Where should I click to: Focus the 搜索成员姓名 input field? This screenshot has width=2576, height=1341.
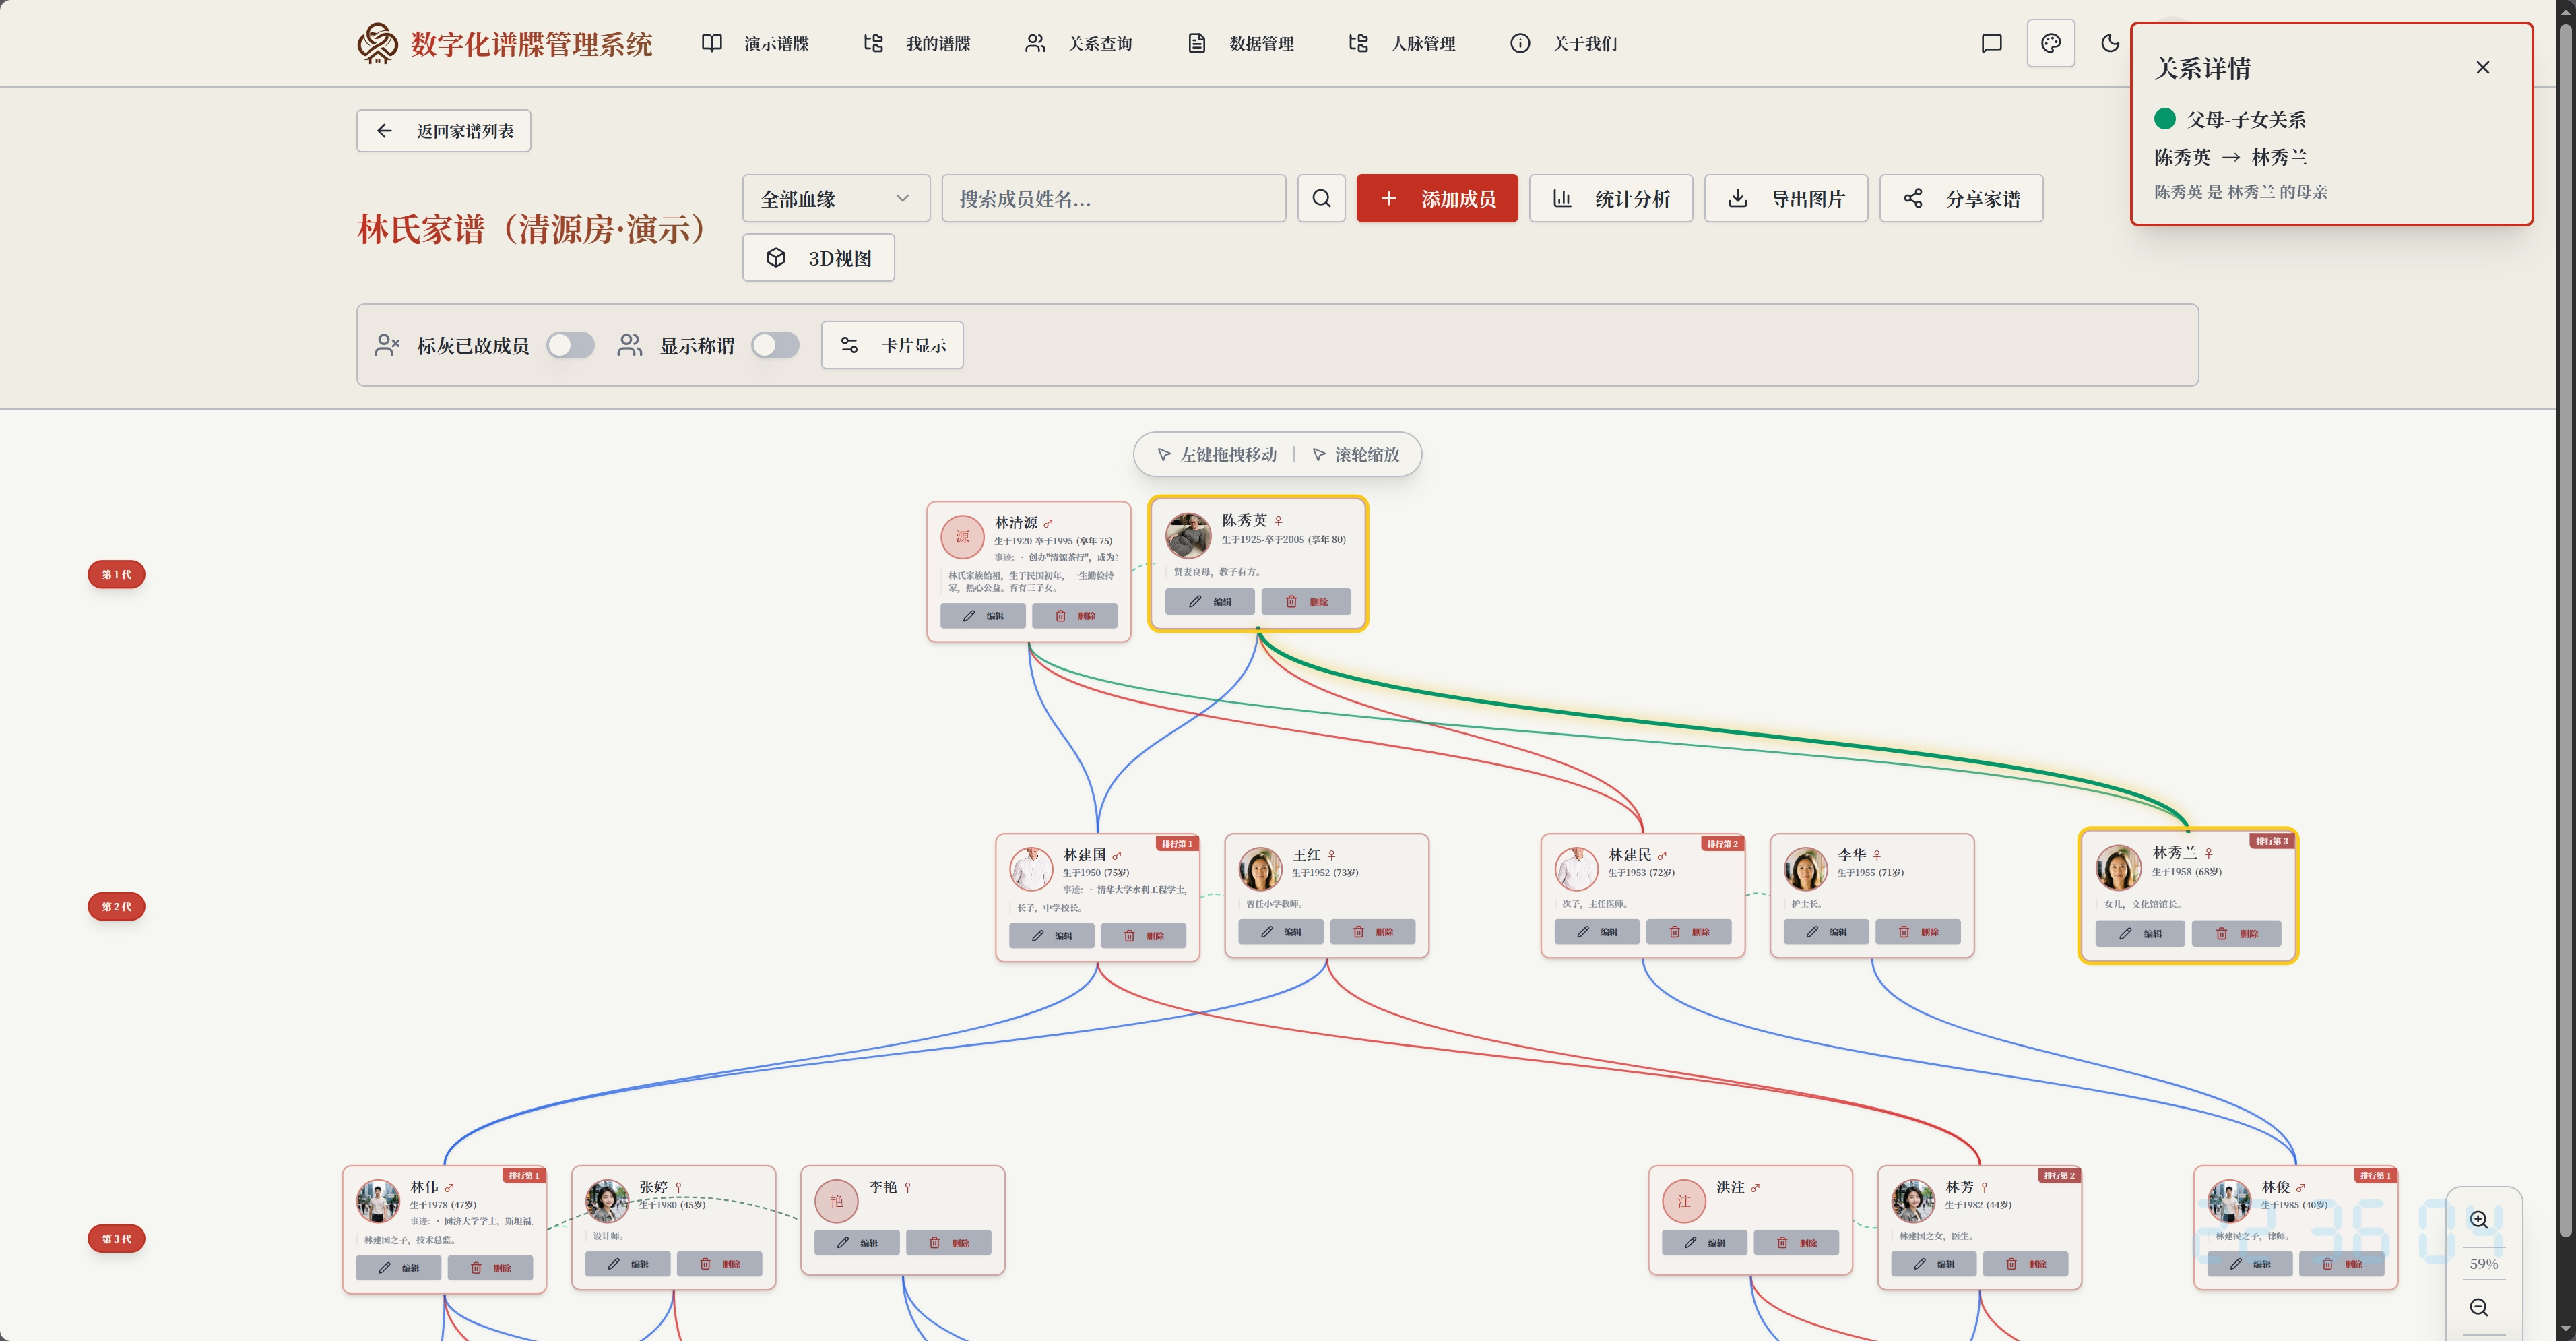click(x=1113, y=198)
